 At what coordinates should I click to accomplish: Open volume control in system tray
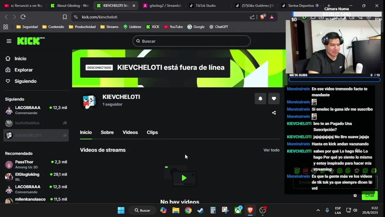355,210
